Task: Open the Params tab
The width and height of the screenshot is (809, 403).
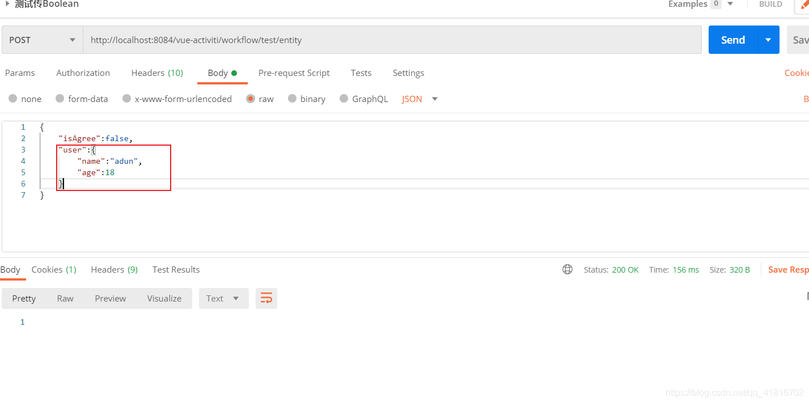Action: coord(20,73)
